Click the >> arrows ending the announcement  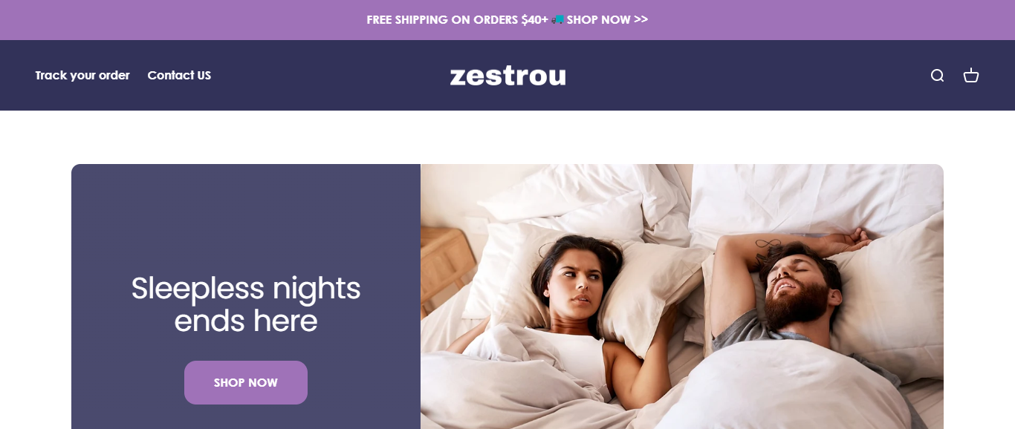click(641, 19)
